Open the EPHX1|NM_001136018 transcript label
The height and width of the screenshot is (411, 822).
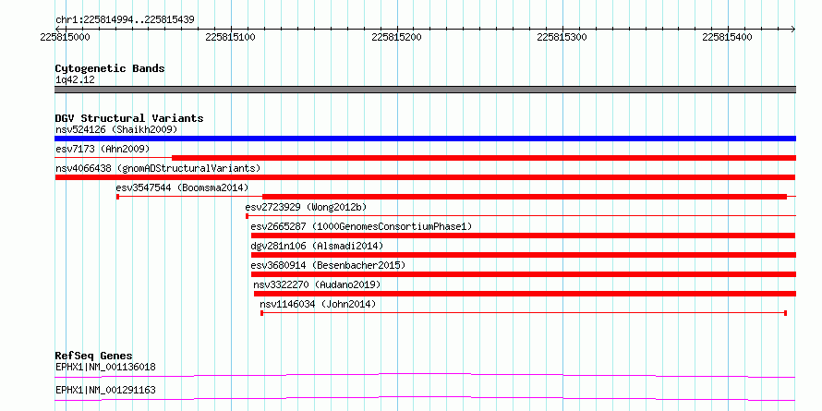click(105, 367)
